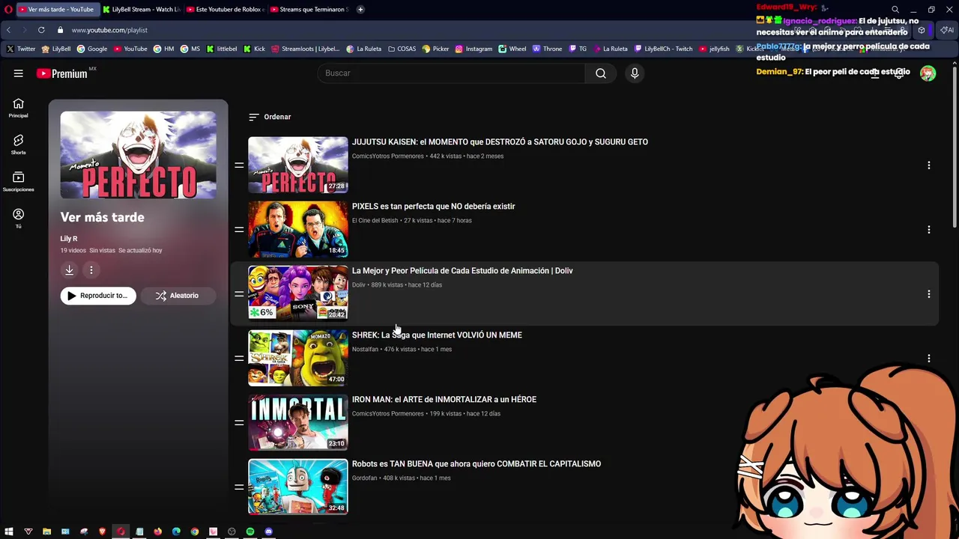The width and height of the screenshot is (959, 539).
Task: Open Twitter bookmark
Action: (x=21, y=49)
